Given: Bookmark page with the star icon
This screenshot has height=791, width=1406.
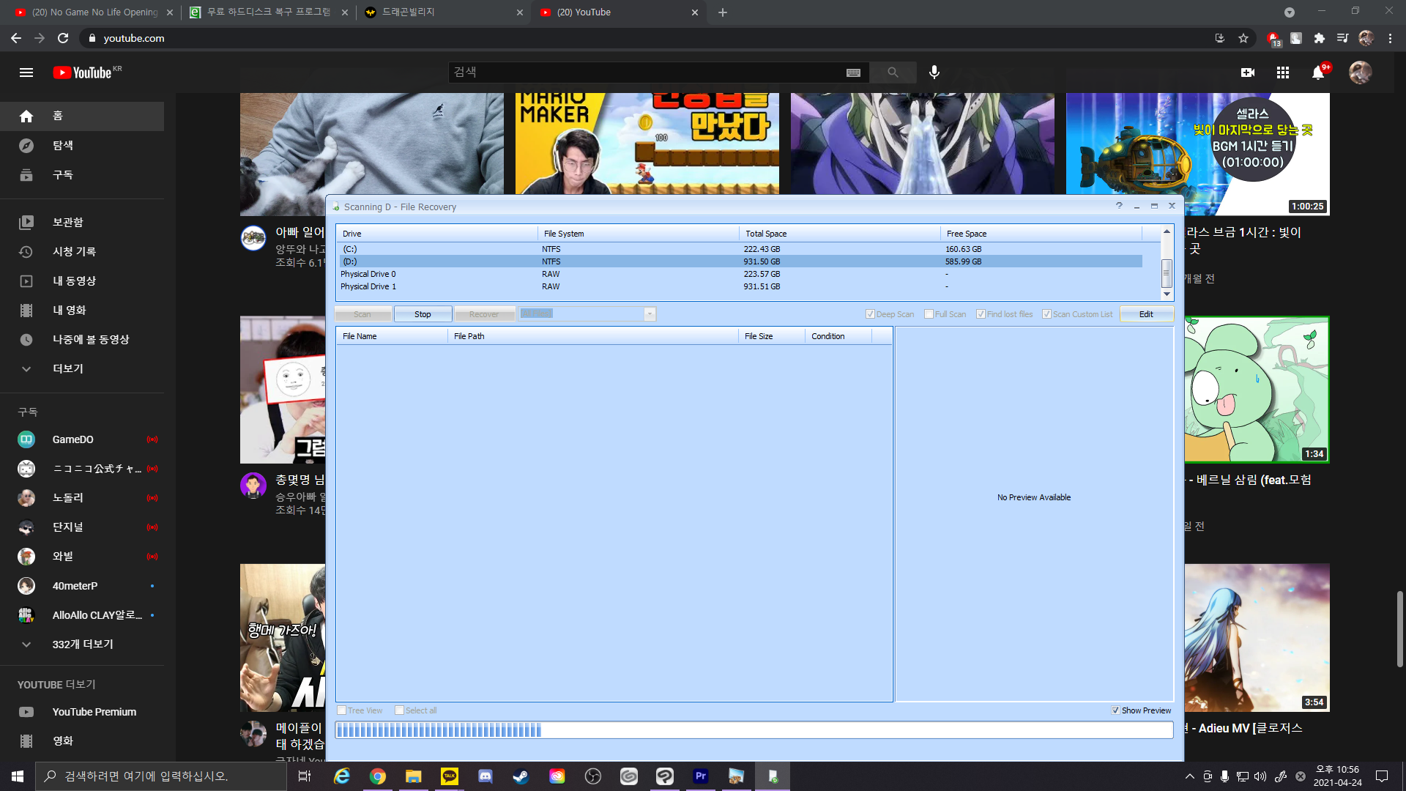Looking at the screenshot, I should point(1243,38).
